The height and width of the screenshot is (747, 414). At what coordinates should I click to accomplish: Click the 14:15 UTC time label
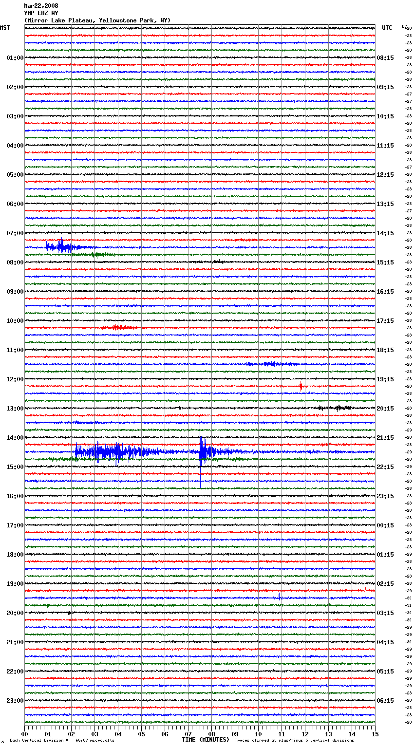click(385, 233)
